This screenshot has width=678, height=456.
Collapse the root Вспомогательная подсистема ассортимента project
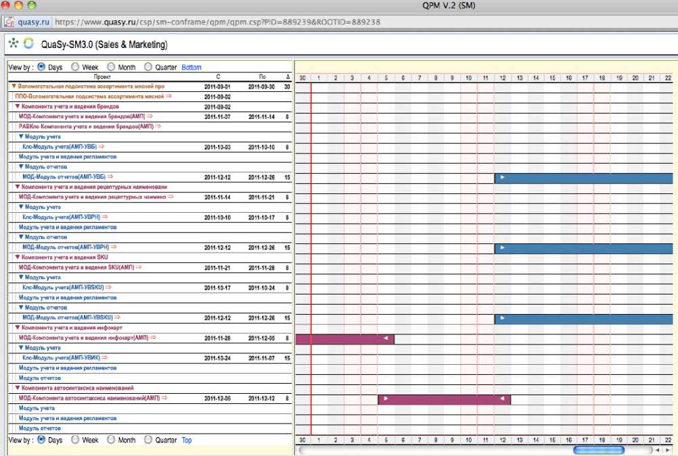point(14,86)
